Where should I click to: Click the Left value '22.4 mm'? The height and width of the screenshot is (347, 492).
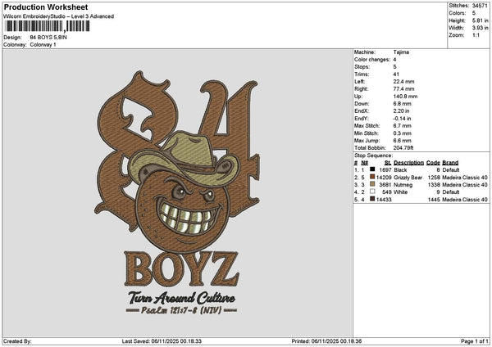click(x=403, y=82)
